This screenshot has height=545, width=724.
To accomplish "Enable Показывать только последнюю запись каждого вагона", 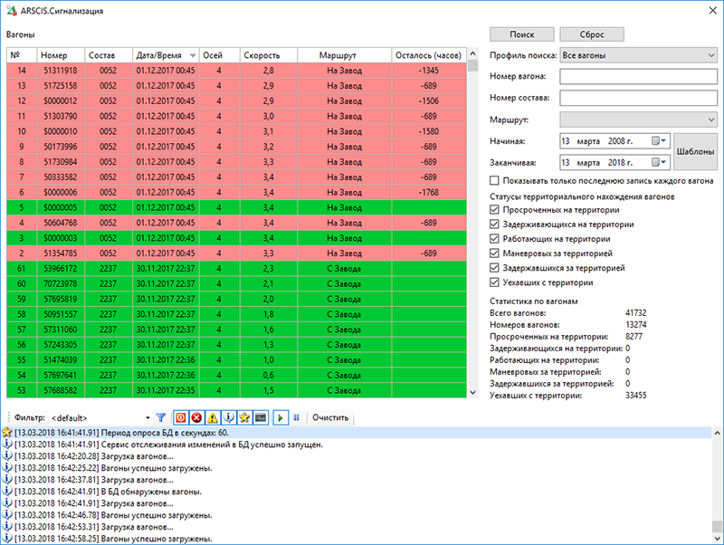I will pos(494,180).
